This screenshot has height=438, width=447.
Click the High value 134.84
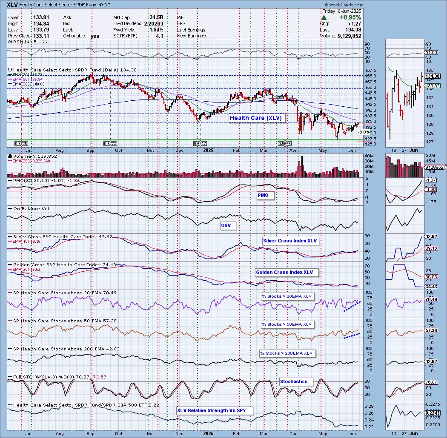[41, 24]
